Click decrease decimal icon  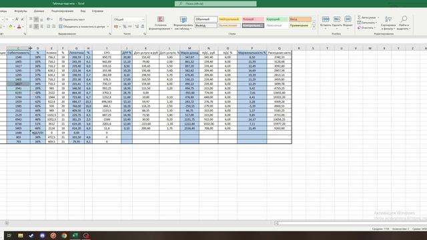pos(142,27)
